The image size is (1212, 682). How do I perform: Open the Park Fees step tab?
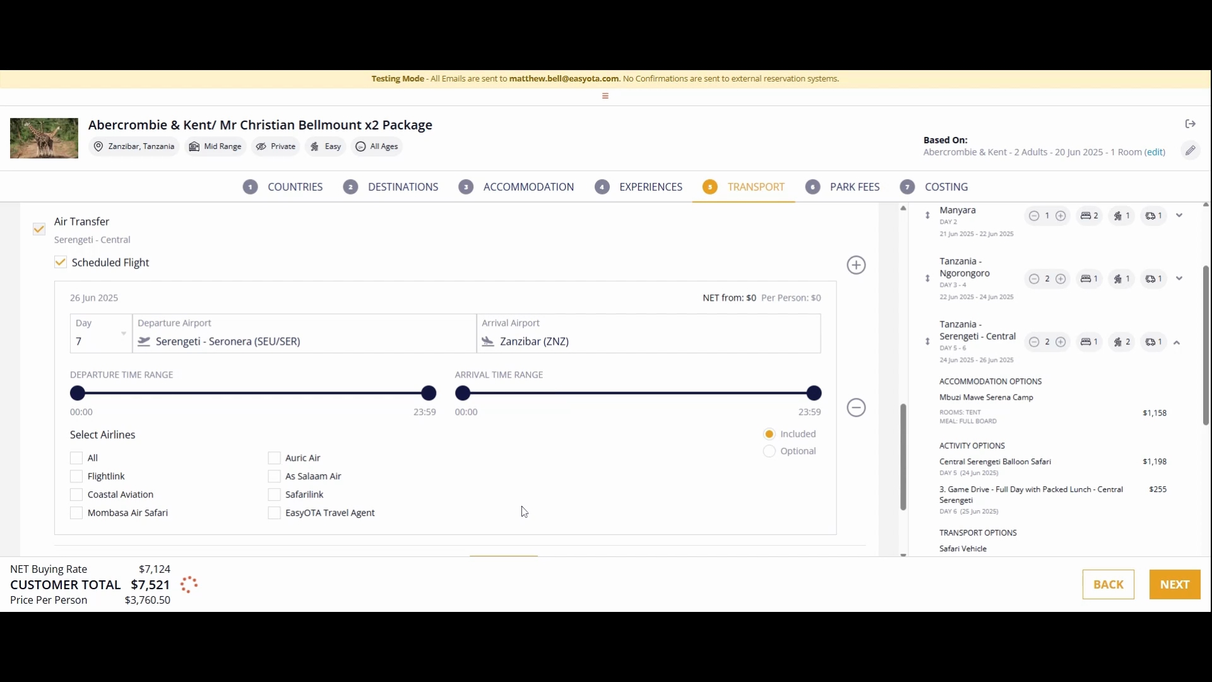pyautogui.click(x=843, y=187)
